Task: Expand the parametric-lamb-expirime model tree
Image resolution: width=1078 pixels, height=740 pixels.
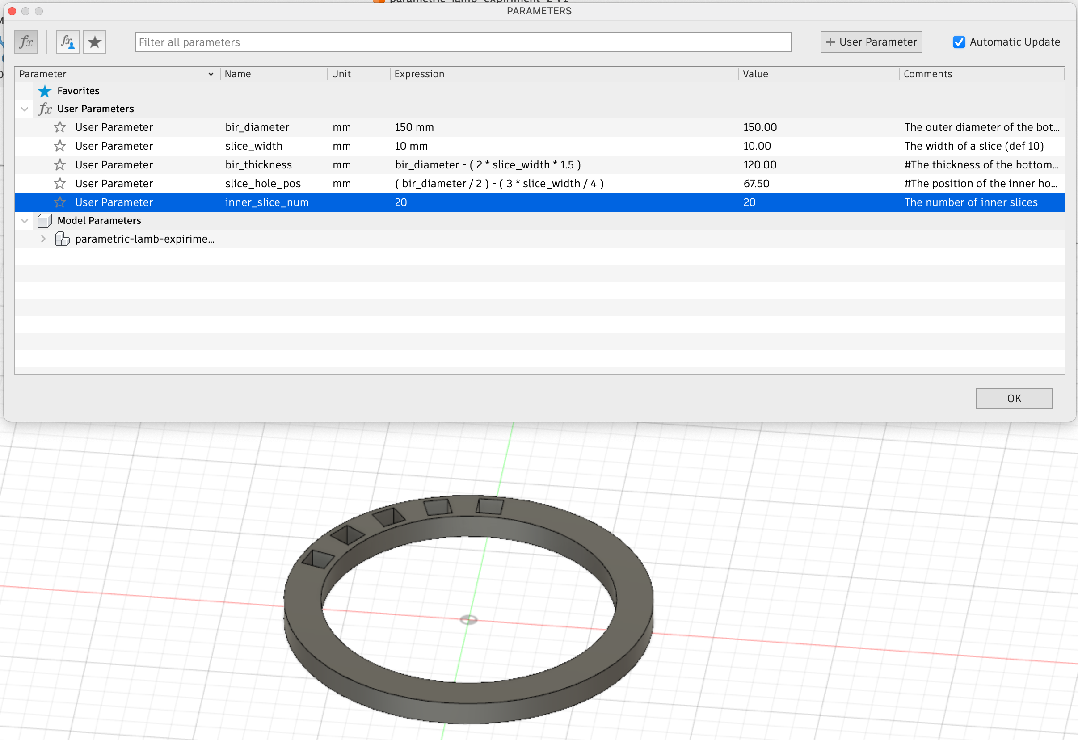Action: pyautogui.click(x=42, y=239)
